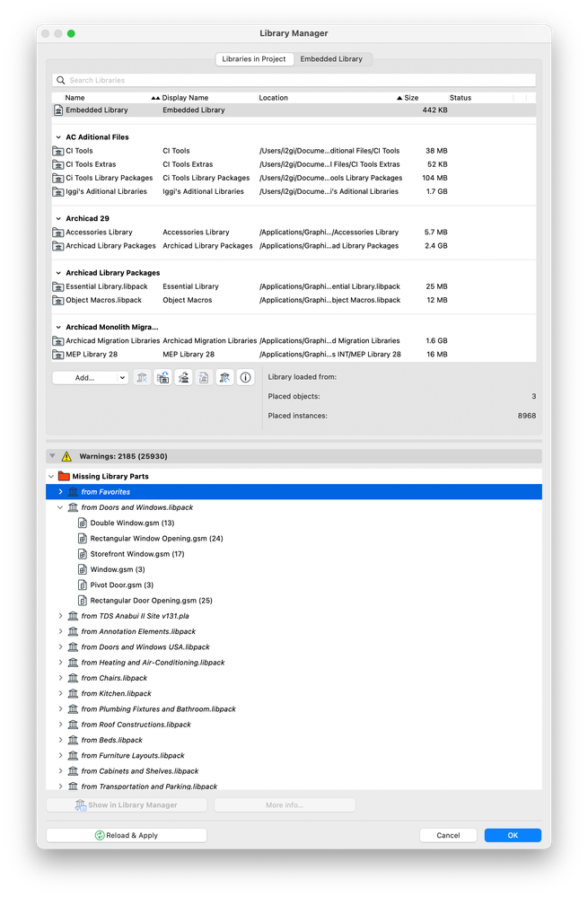Switch to Libraries in Project tab

point(254,59)
